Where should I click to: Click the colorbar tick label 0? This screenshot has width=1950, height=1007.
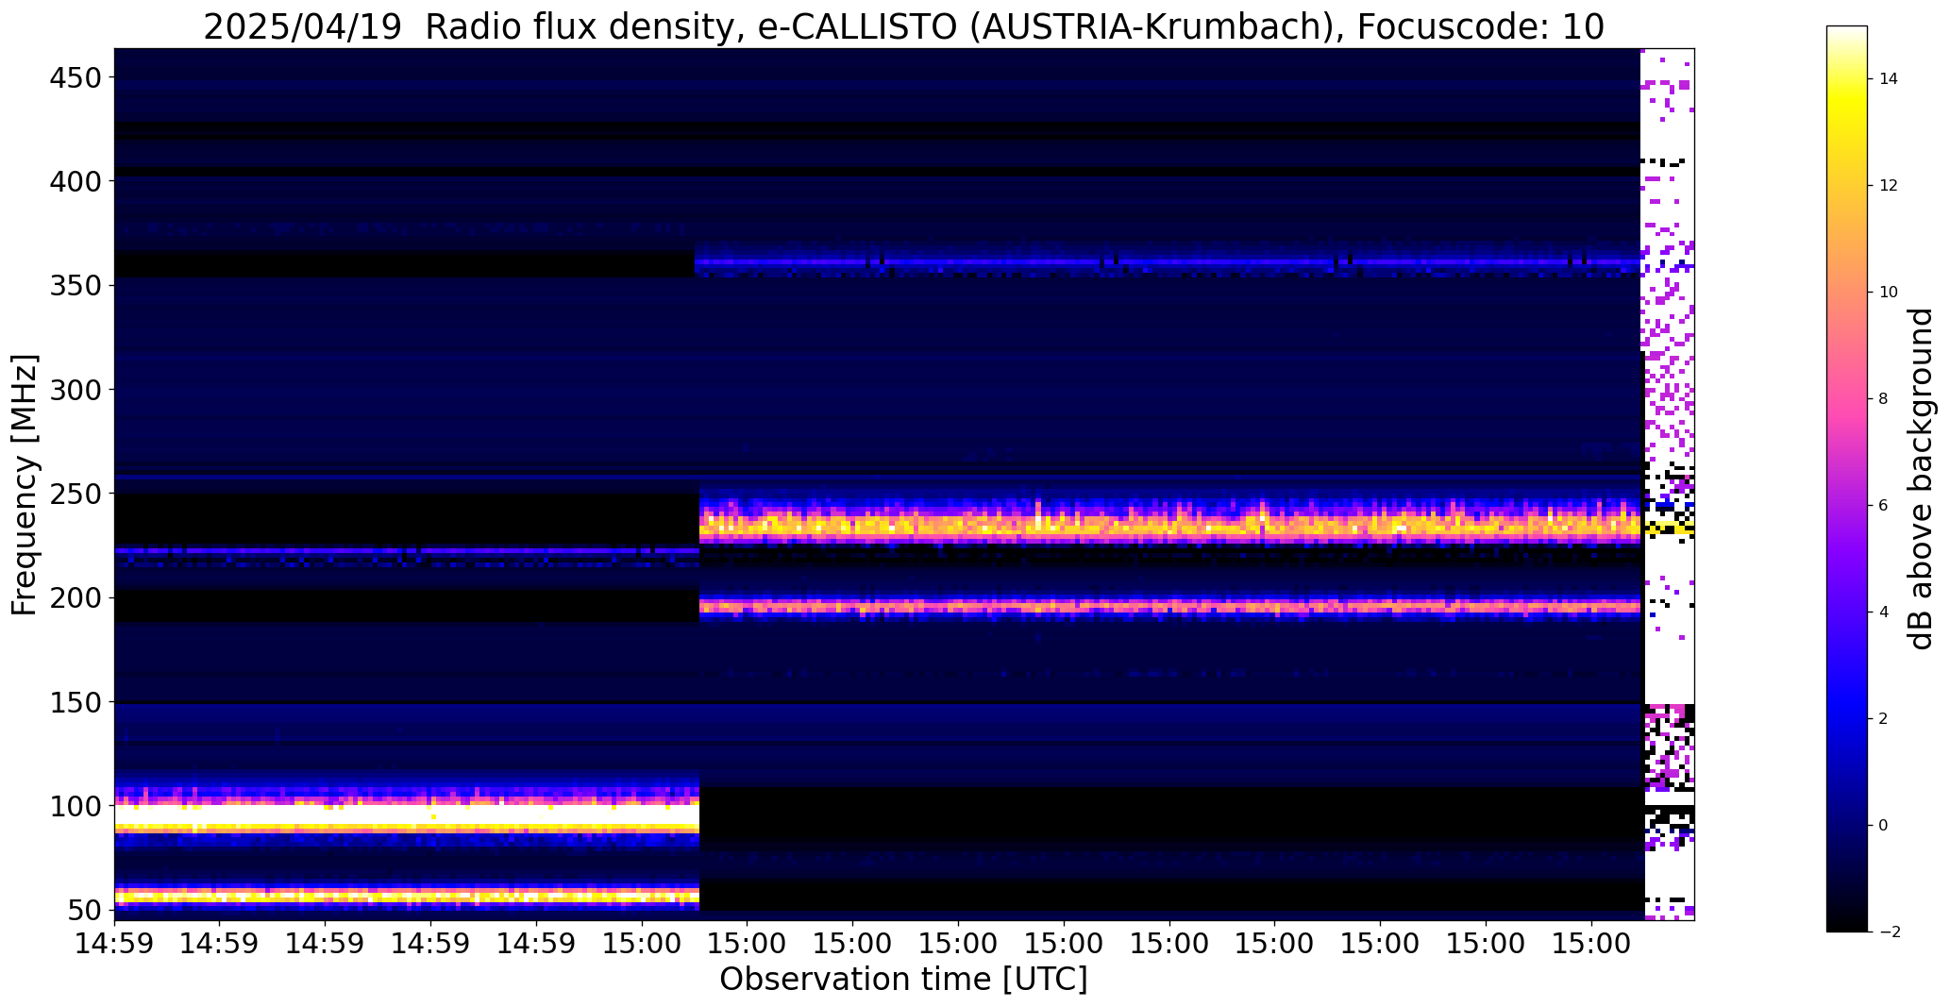1883,826
